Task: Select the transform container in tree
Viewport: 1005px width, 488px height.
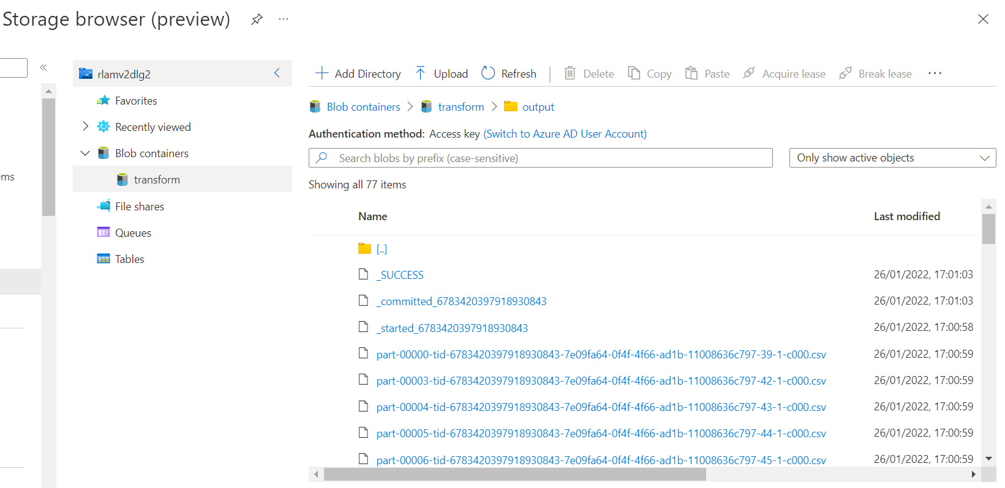Action: [x=182, y=179]
